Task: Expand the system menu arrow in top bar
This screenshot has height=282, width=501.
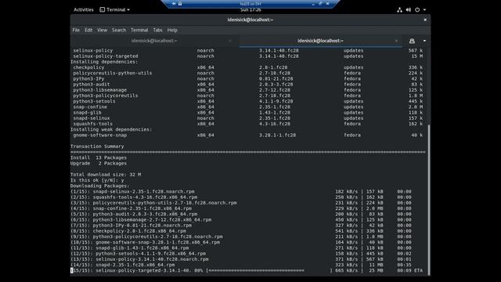Action: 424,10
